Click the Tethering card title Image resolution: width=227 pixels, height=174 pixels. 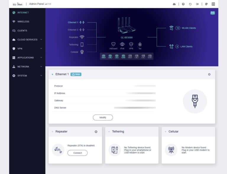pos(118,131)
